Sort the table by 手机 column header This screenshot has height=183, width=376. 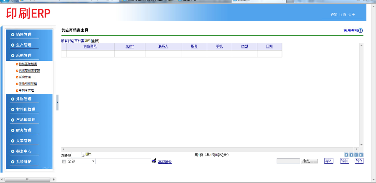pyautogui.click(x=219, y=47)
